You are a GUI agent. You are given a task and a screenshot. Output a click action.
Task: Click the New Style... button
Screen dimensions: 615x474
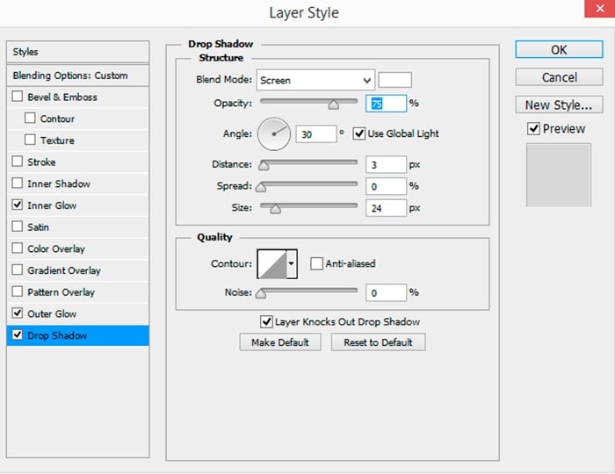click(558, 104)
